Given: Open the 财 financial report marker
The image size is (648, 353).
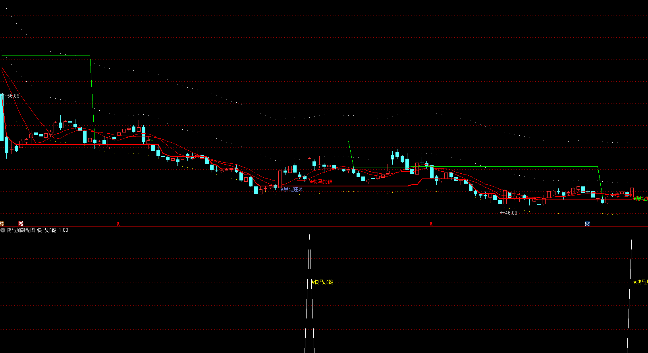Looking at the screenshot, I should [587, 224].
